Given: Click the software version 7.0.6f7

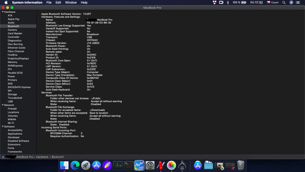Looking at the screenshot, I should [87, 14].
